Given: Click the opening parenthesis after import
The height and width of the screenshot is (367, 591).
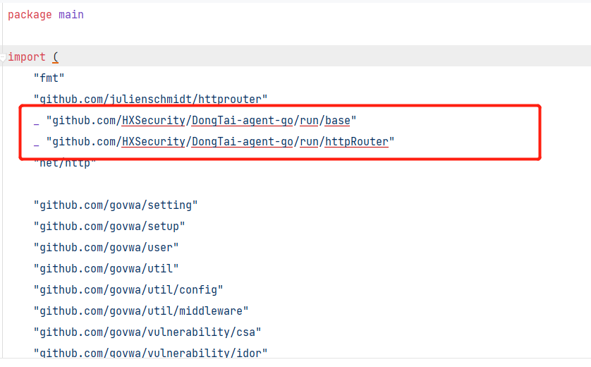Looking at the screenshot, I should [56, 57].
